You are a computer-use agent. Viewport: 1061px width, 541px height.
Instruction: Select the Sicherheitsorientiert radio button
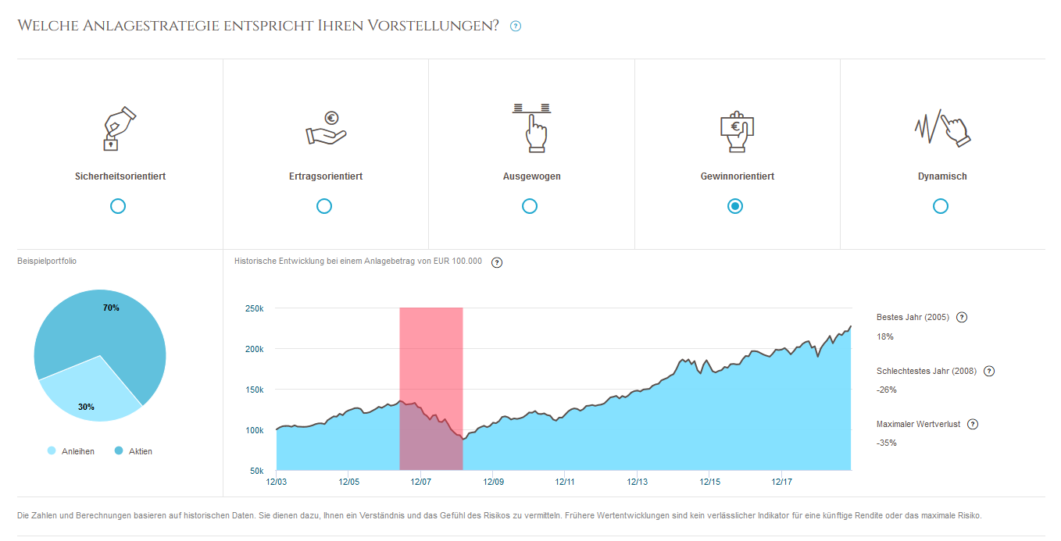pos(118,206)
